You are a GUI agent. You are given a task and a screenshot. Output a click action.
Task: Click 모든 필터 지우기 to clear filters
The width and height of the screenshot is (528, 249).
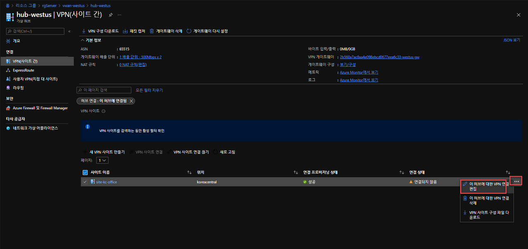pos(149,90)
